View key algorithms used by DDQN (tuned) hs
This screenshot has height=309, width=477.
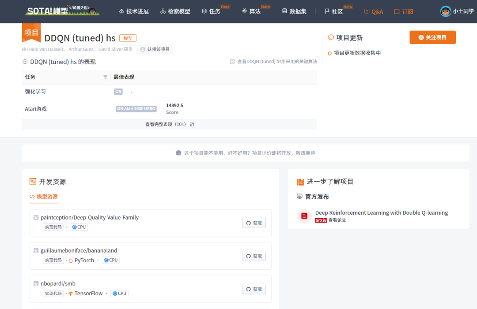[x=277, y=62]
